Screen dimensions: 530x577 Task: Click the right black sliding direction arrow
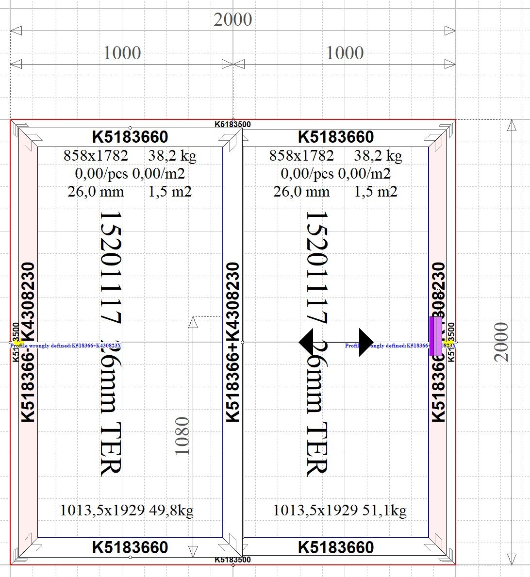pyautogui.click(x=365, y=342)
